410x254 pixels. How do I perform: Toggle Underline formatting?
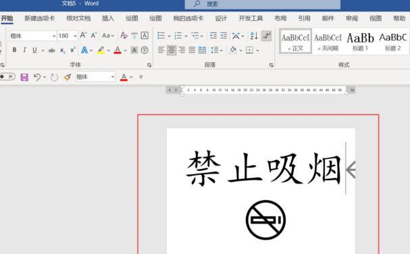click(x=34, y=50)
